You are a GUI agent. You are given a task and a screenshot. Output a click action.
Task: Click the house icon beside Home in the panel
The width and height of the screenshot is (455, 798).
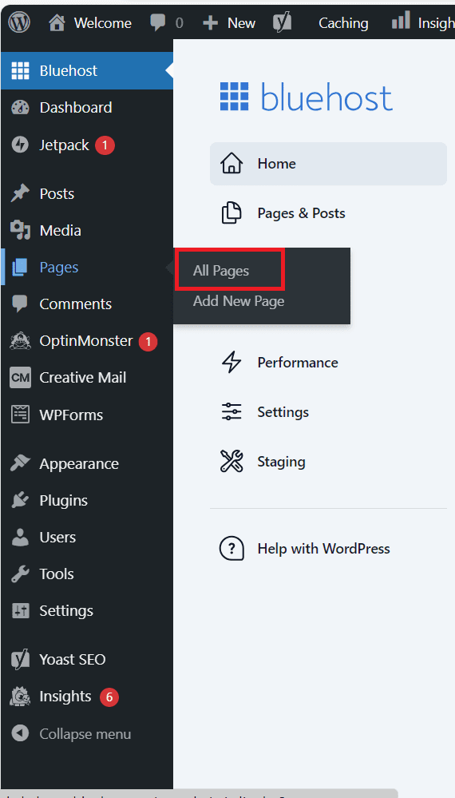(x=231, y=164)
